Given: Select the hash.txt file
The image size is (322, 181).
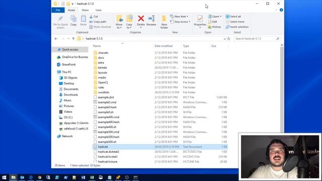Looking at the screenshot, I should tap(160, 147).
